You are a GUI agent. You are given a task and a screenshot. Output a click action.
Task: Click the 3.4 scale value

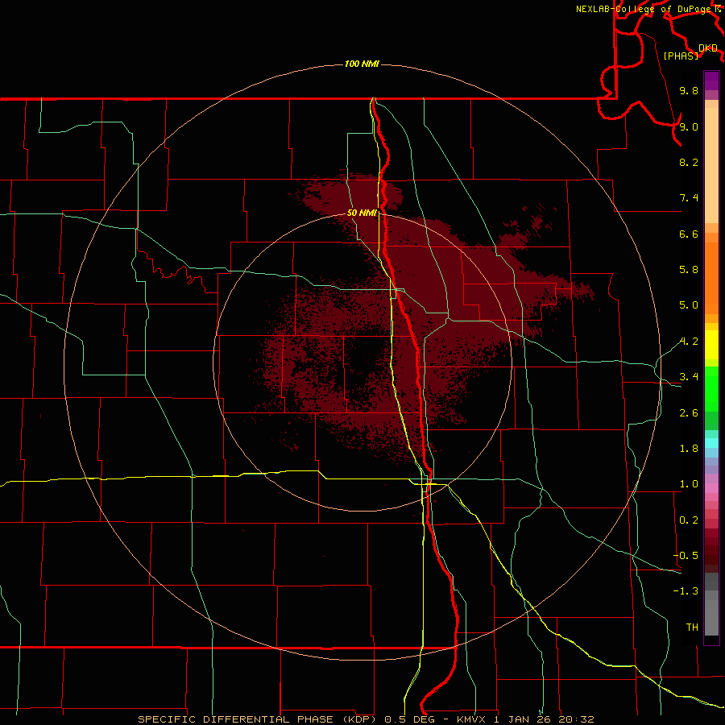(689, 377)
